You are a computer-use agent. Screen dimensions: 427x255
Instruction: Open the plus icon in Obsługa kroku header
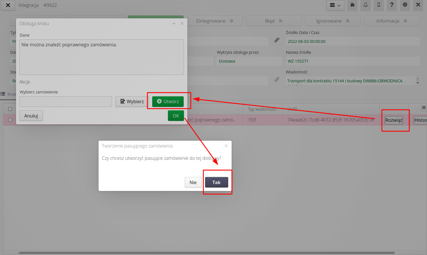point(174,23)
